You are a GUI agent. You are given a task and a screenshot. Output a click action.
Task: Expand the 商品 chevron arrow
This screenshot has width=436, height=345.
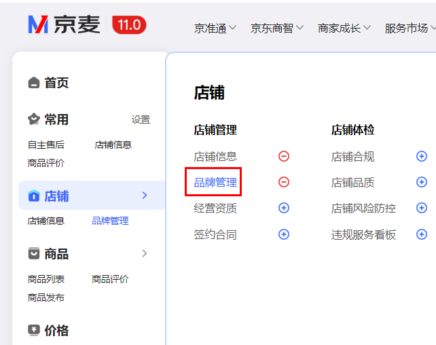144,253
